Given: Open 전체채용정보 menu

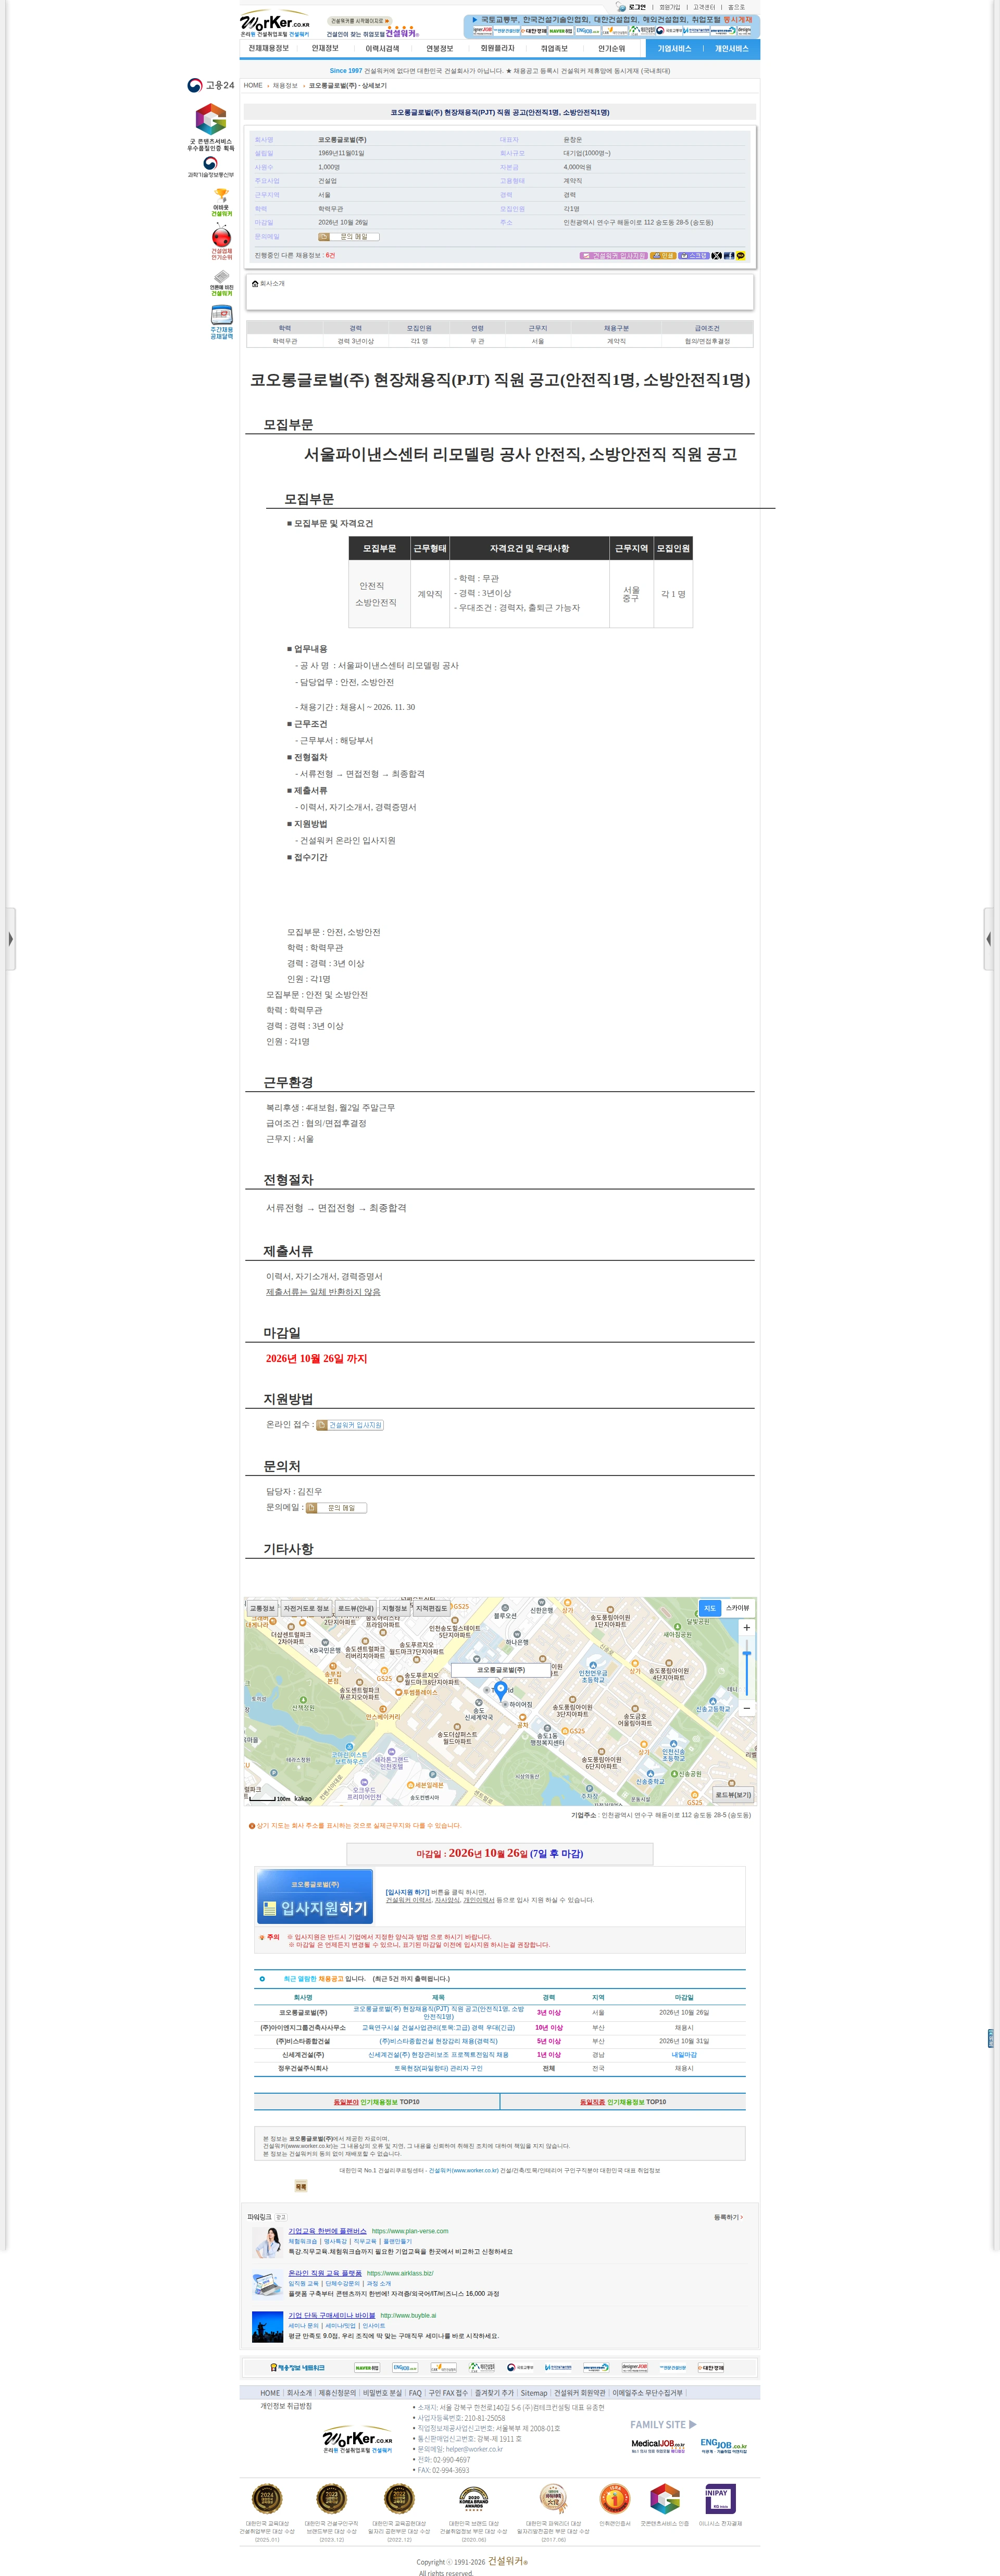Looking at the screenshot, I should [268, 48].
